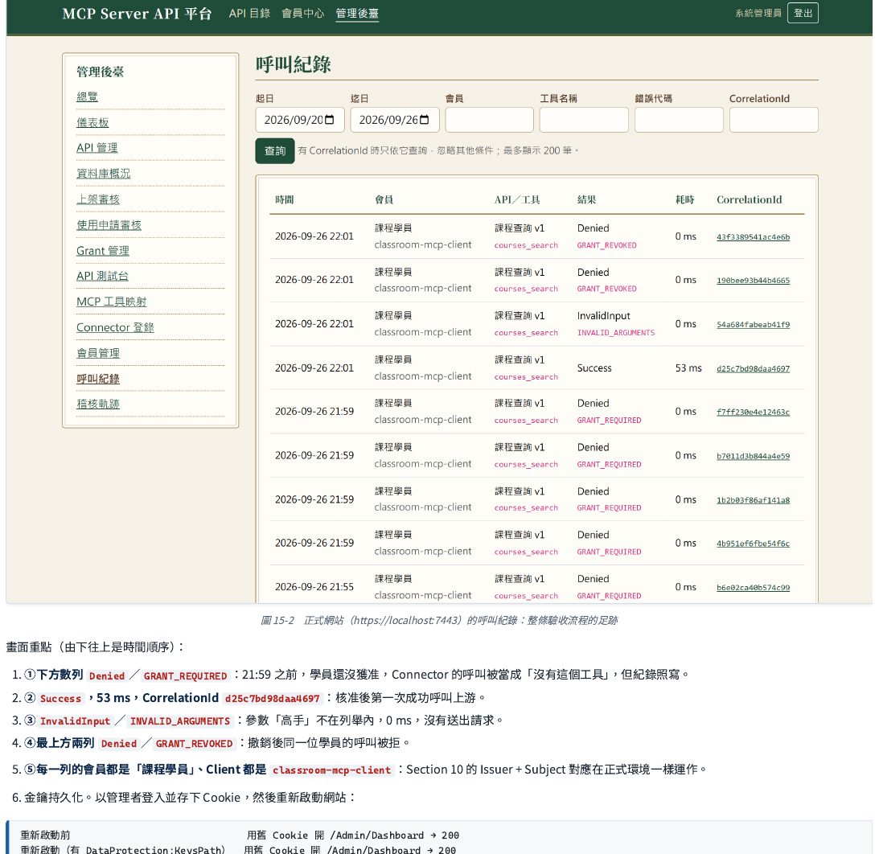879x854 pixels.
Task: Click the 呼叫紀錄 page heading
Action: pos(294,64)
